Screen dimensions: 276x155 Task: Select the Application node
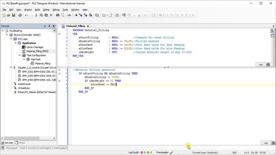click(x=29, y=43)
